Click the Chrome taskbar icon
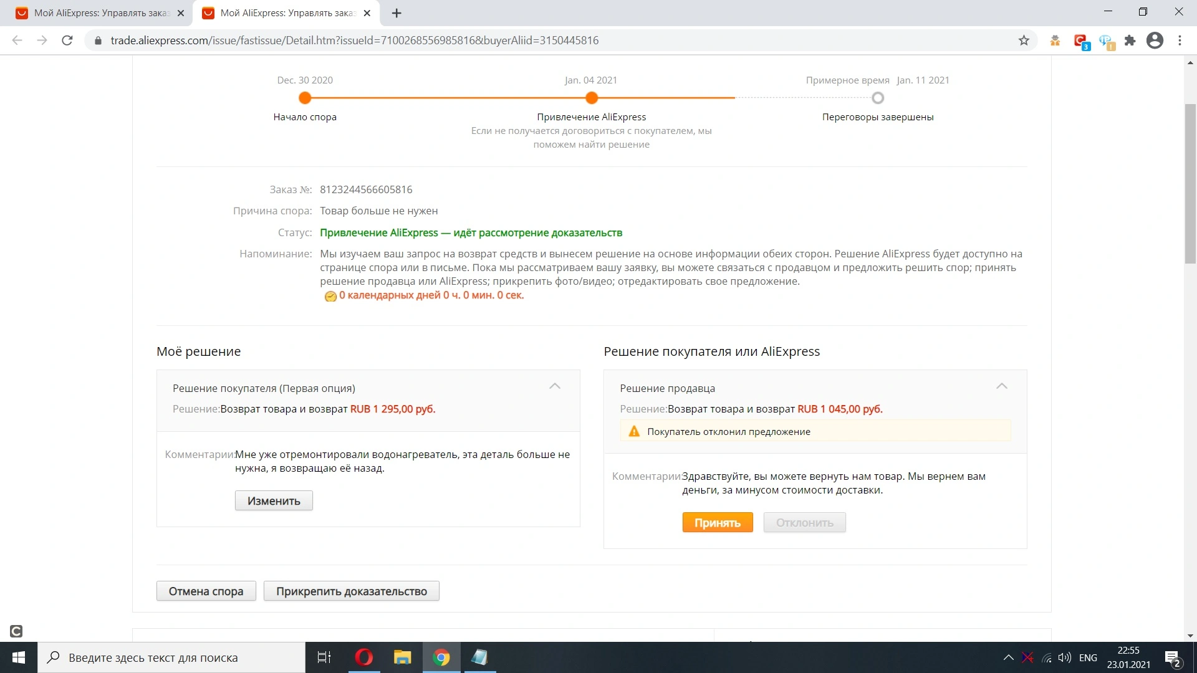Image resolution: width=1197 pixels, height=673 pixels. 441,657
